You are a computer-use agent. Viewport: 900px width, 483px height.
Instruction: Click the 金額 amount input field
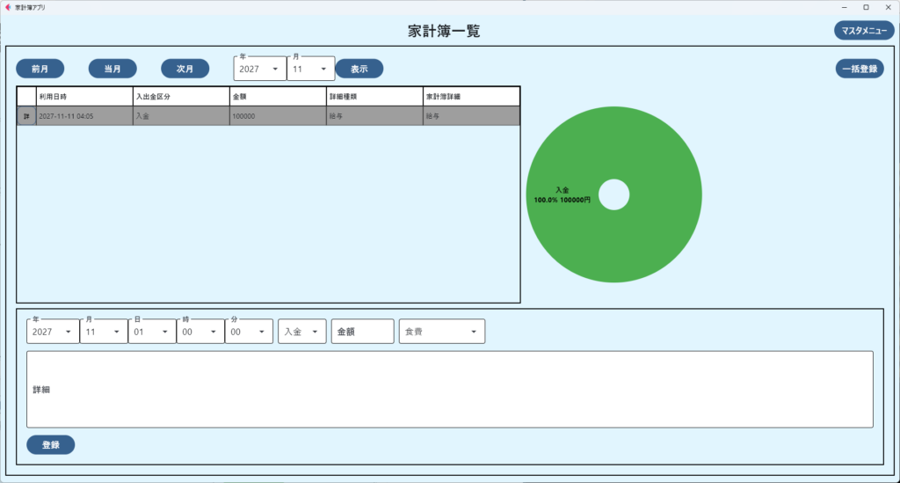[362, 332]
